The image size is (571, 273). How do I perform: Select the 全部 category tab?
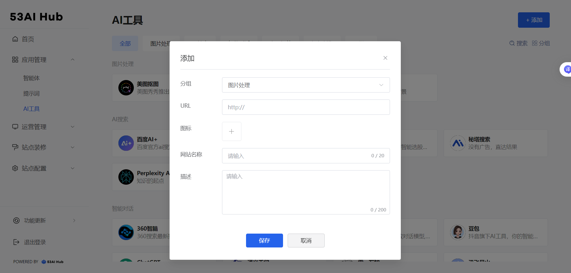pos(125,44)
